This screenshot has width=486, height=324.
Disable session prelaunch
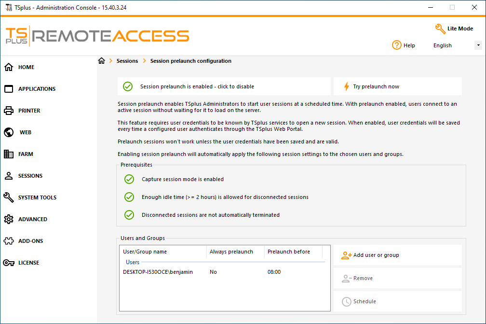pos(224,86)
